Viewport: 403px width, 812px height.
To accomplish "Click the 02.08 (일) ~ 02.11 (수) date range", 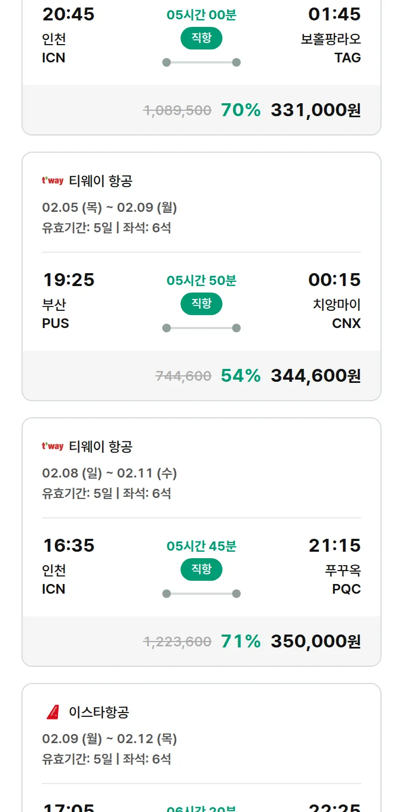I will tap(110, 473).
